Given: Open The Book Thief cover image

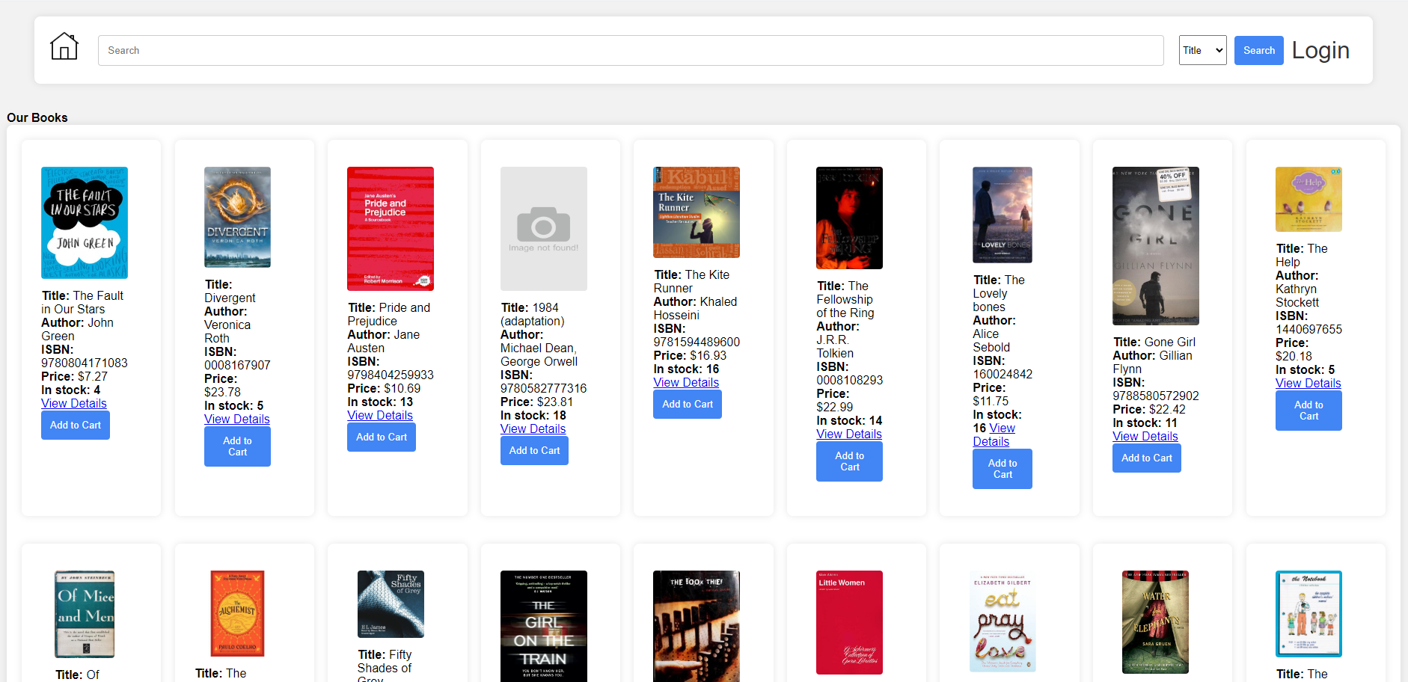Looking at the screenshot, I should pos(697,626).
